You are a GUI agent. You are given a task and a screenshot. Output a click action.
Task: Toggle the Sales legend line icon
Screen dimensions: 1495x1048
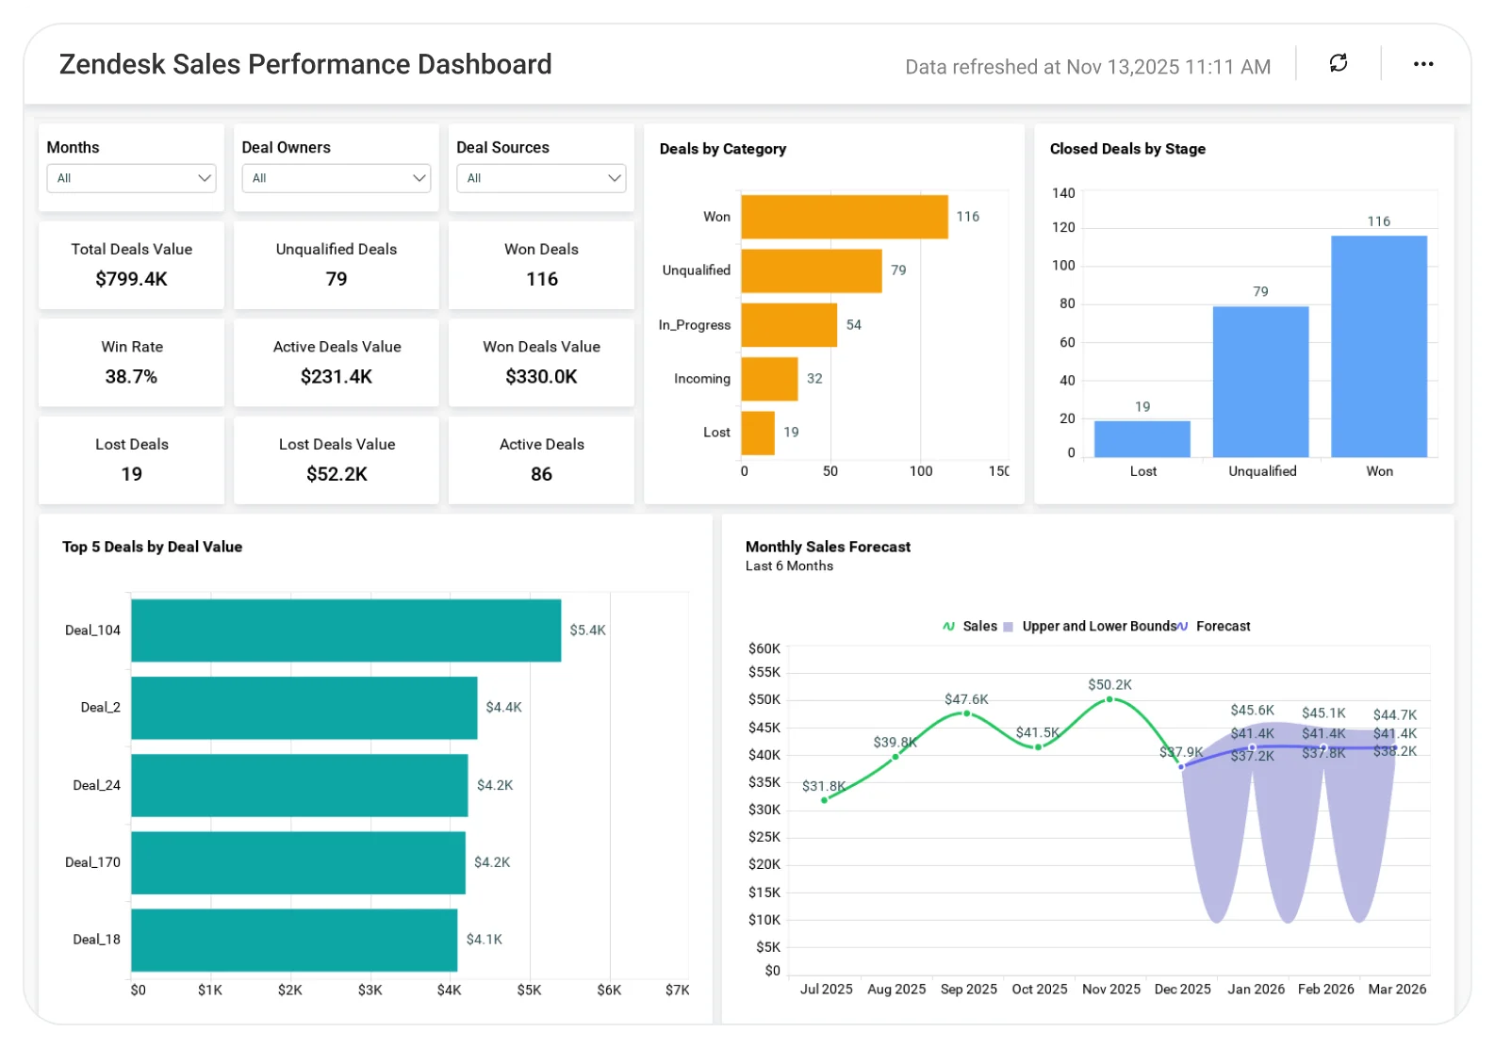tap(948, 626)
